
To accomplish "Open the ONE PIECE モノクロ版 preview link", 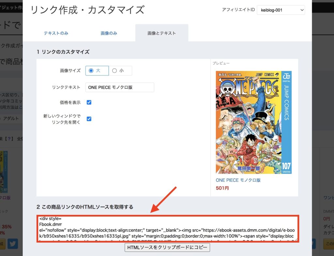I will tap(238, 180).
